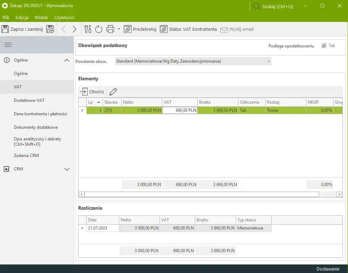Click the refresh circular arrow icon
This screenshot has width=348, height=273.
(99, 29)
